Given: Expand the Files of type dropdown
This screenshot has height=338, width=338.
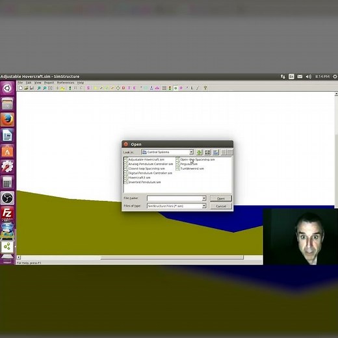Looking at the screenshot, I should coord(204,206).
